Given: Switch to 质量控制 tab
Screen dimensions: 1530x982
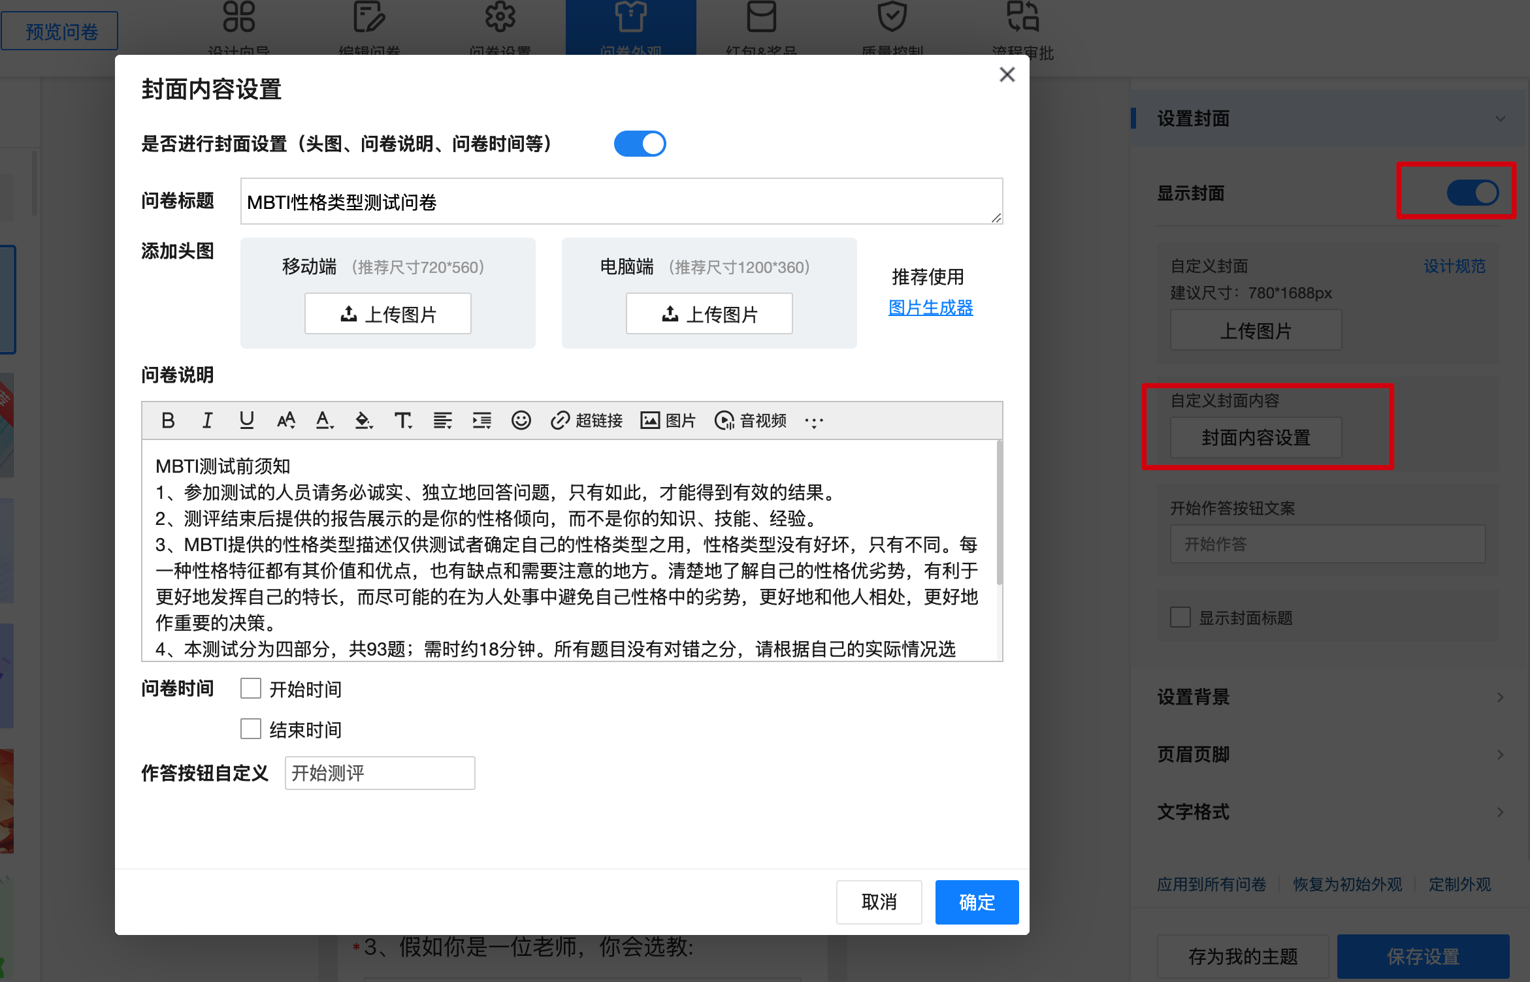Looking at the screenshot, I should 892,27.
